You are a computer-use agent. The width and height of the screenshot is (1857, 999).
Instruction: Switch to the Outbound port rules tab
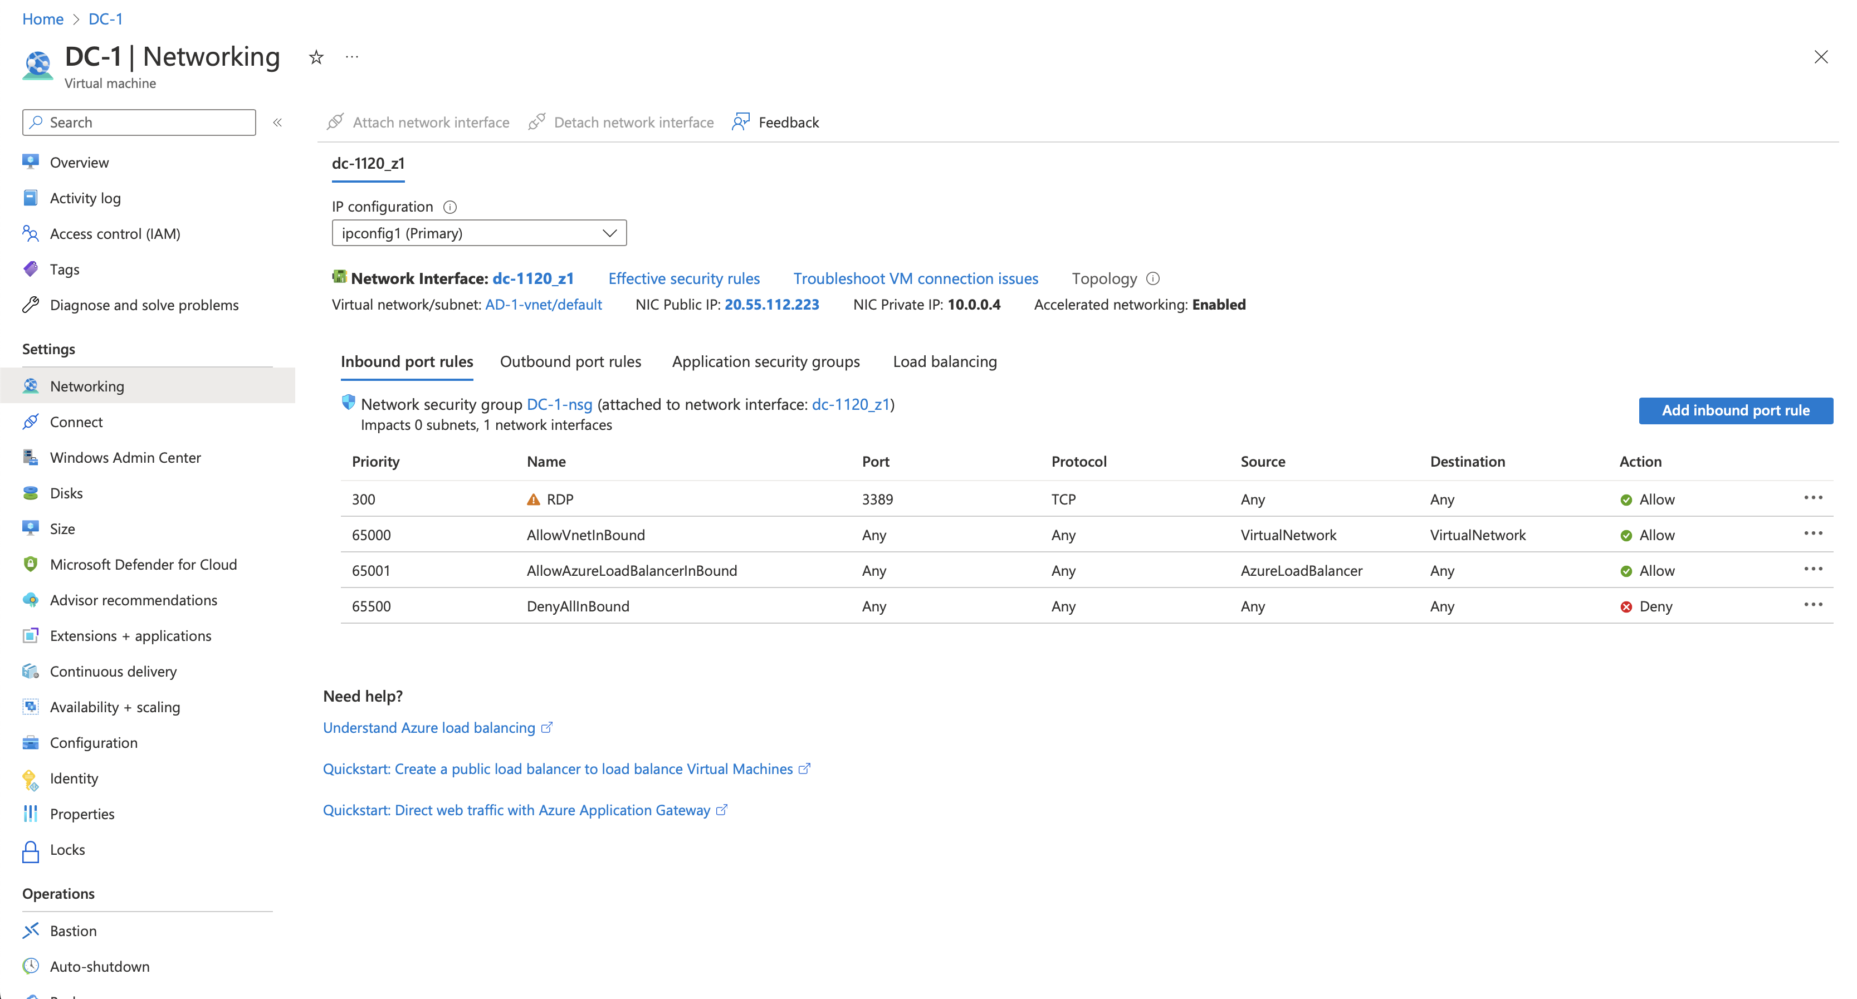tap(570, 361)
